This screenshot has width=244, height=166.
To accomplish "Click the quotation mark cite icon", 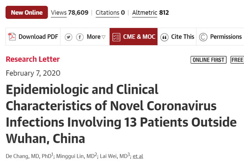I will [164, 37].
